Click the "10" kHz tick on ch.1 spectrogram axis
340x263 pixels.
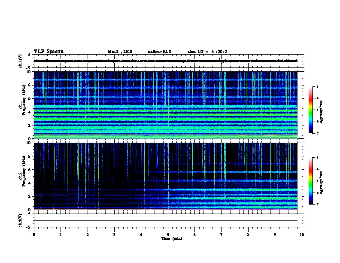(29, 72)
